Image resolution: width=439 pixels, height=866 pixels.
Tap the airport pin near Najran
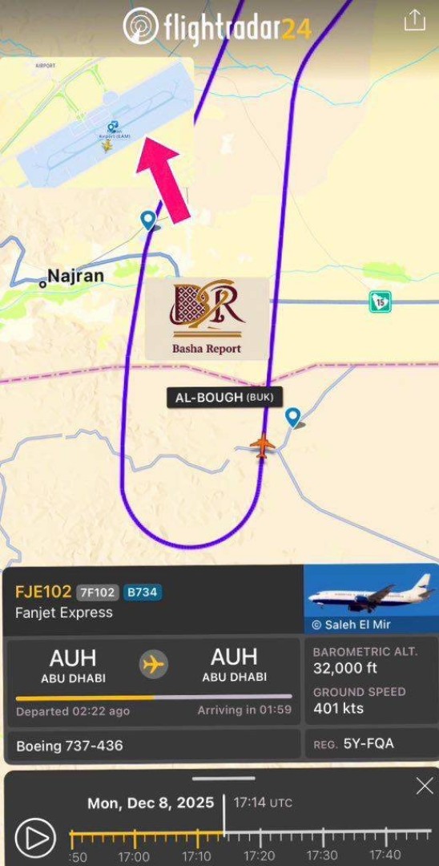pos(147,219)
